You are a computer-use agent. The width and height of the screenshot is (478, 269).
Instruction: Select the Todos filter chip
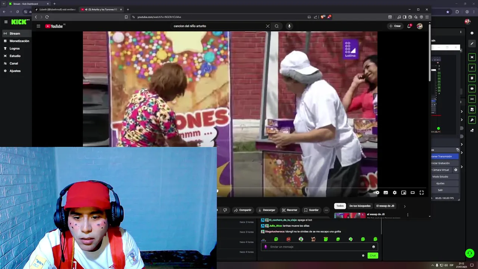[340, 206]
